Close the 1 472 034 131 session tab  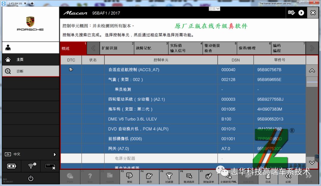(25, 3)
